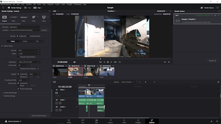Image resolution: width=221 pixels, height=124 pixels.
Task: Open the Tape panel
Action: pos(28,8)
